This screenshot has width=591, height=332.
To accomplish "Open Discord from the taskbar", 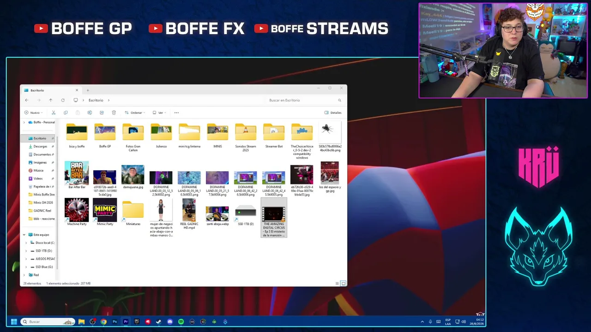I will [170, 322].
